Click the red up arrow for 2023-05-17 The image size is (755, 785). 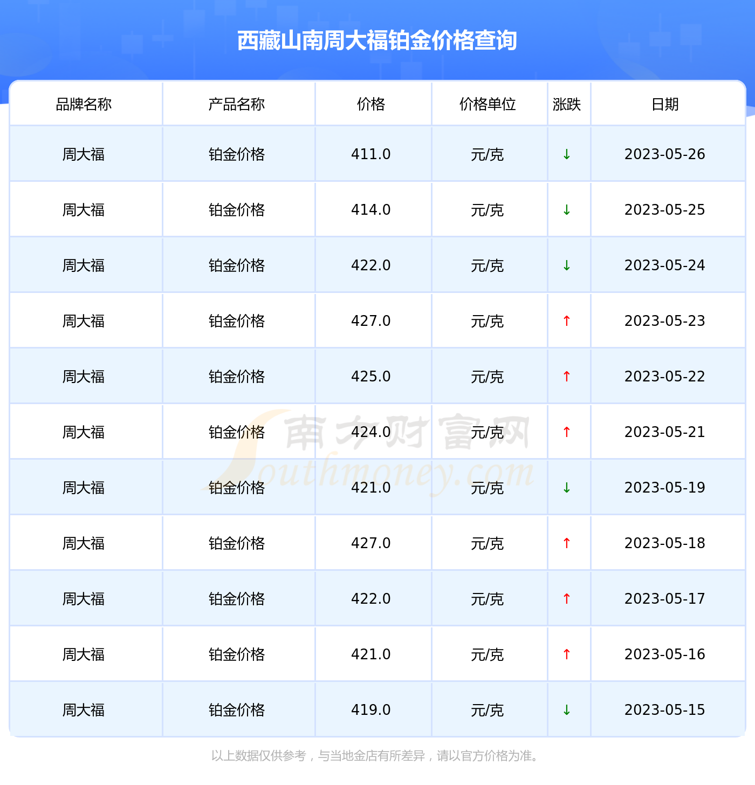[567, 599]
